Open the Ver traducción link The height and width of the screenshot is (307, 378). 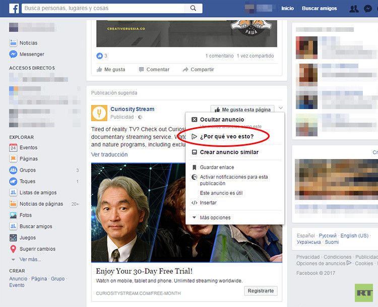tap(109, 155)
